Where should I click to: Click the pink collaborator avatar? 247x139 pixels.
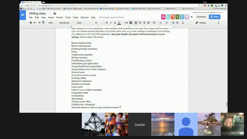coord(163,17)
